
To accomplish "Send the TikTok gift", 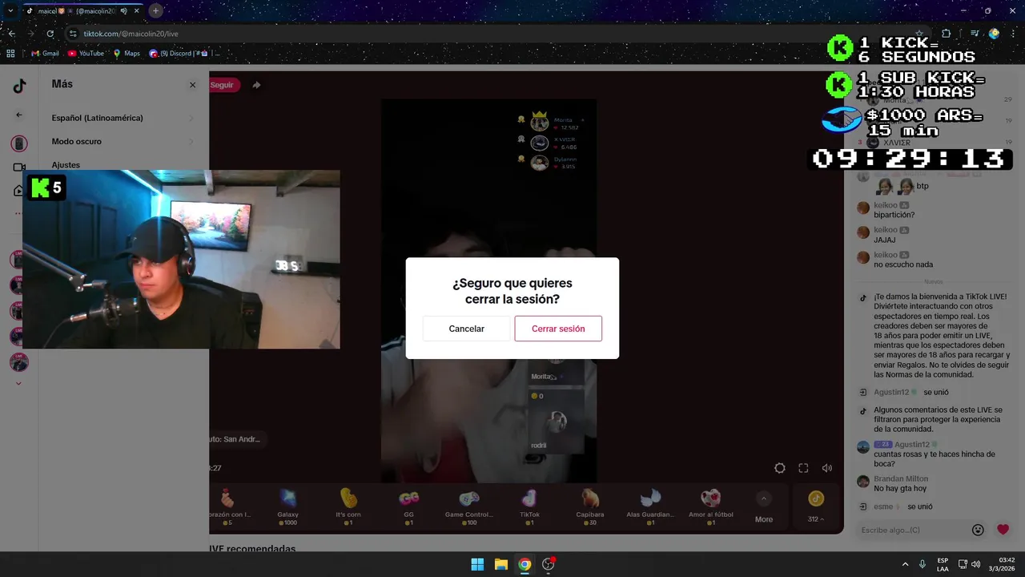I will coord(529,506).
